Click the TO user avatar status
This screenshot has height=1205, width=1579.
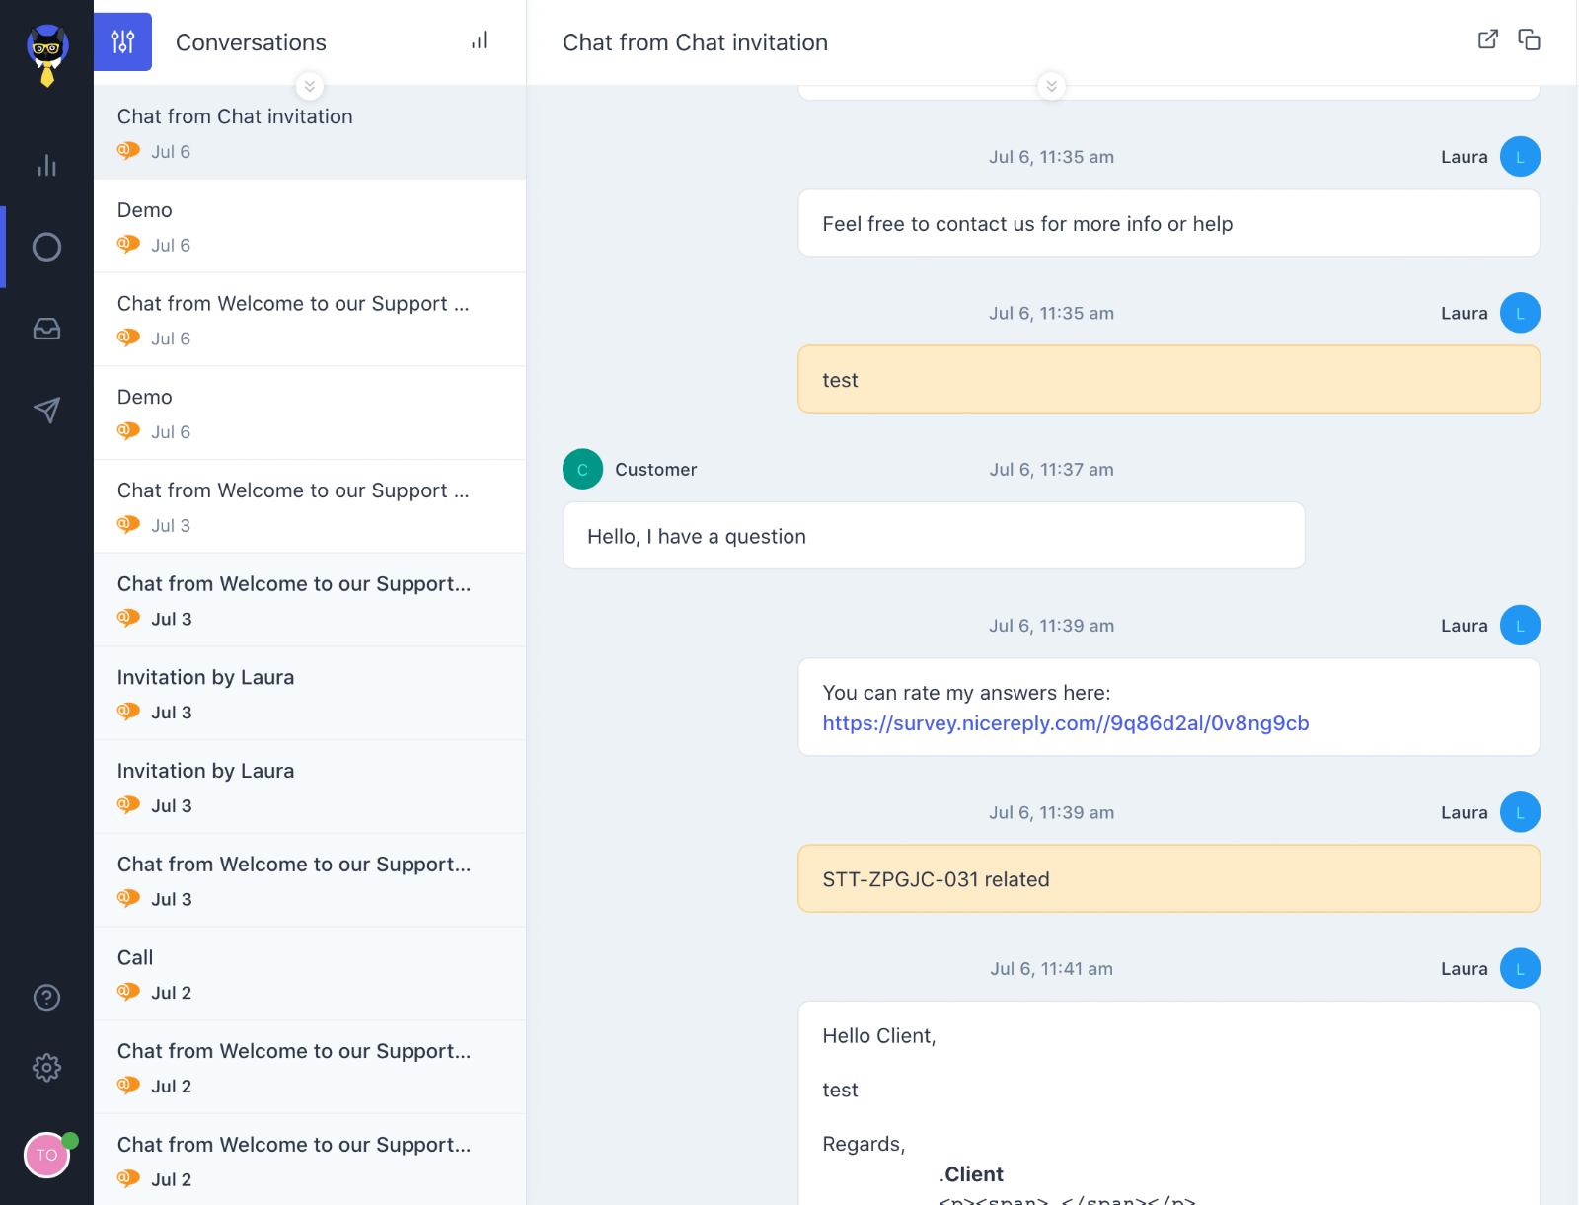tap(46, 1155)
